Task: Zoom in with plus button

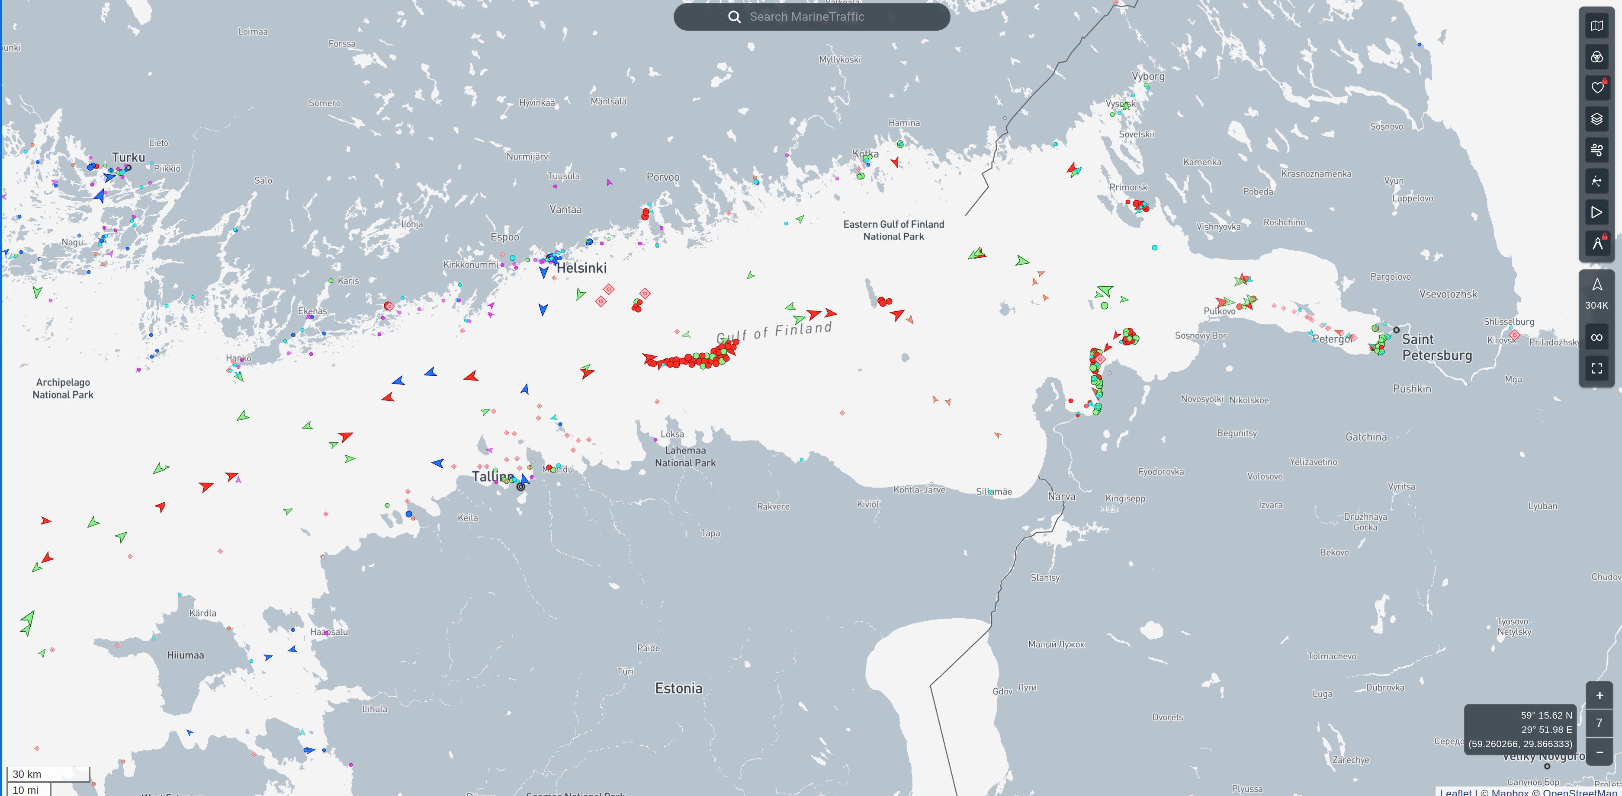Action: (x=1599, y=695)
